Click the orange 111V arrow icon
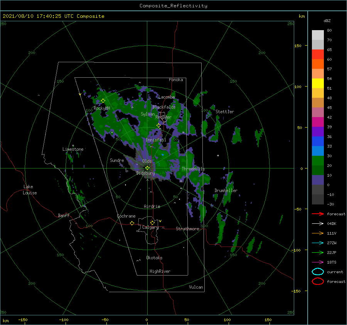Viewport: 347px width, 325px height. (318, 233)
